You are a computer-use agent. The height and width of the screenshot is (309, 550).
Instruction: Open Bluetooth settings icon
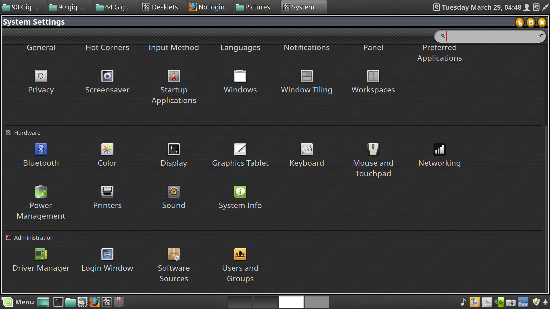pyautogui.click(x=41, y=149)
